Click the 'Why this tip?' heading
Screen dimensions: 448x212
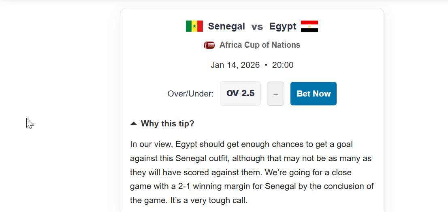pos(167,124)
